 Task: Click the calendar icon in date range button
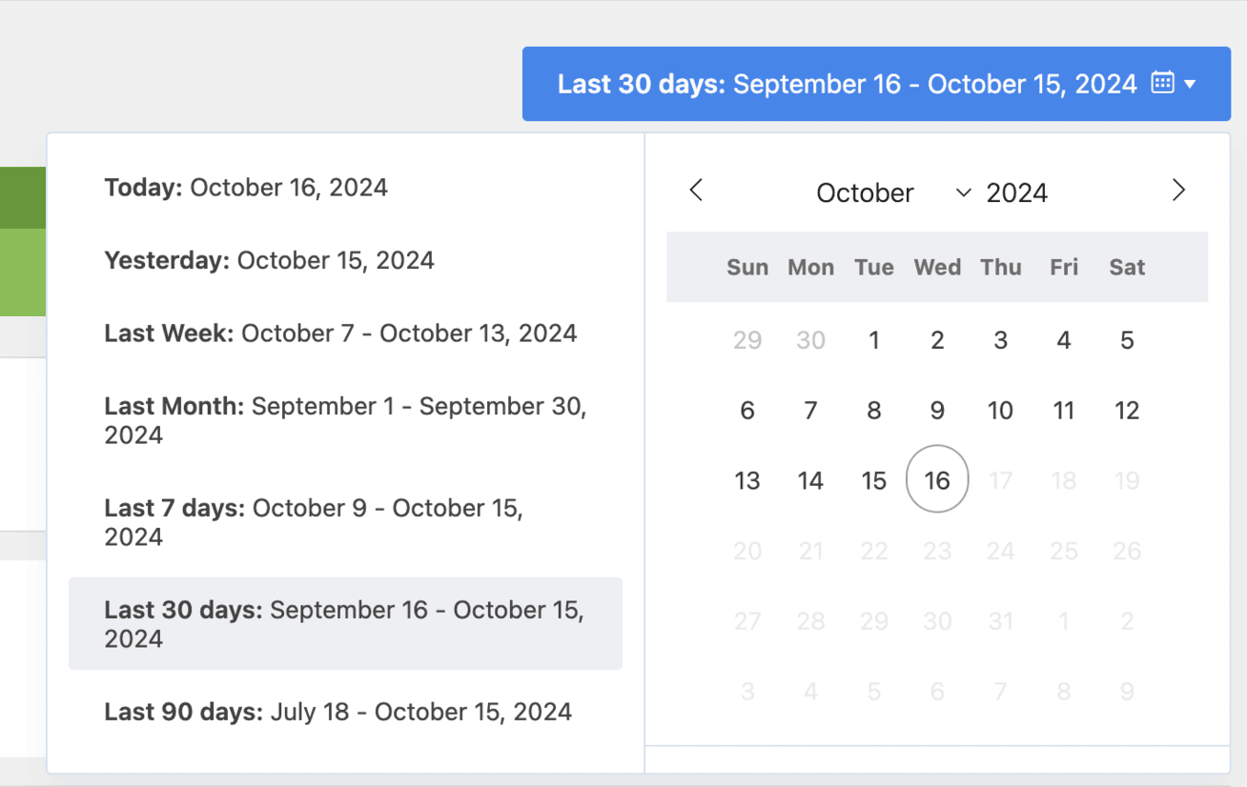[1162, 83]
